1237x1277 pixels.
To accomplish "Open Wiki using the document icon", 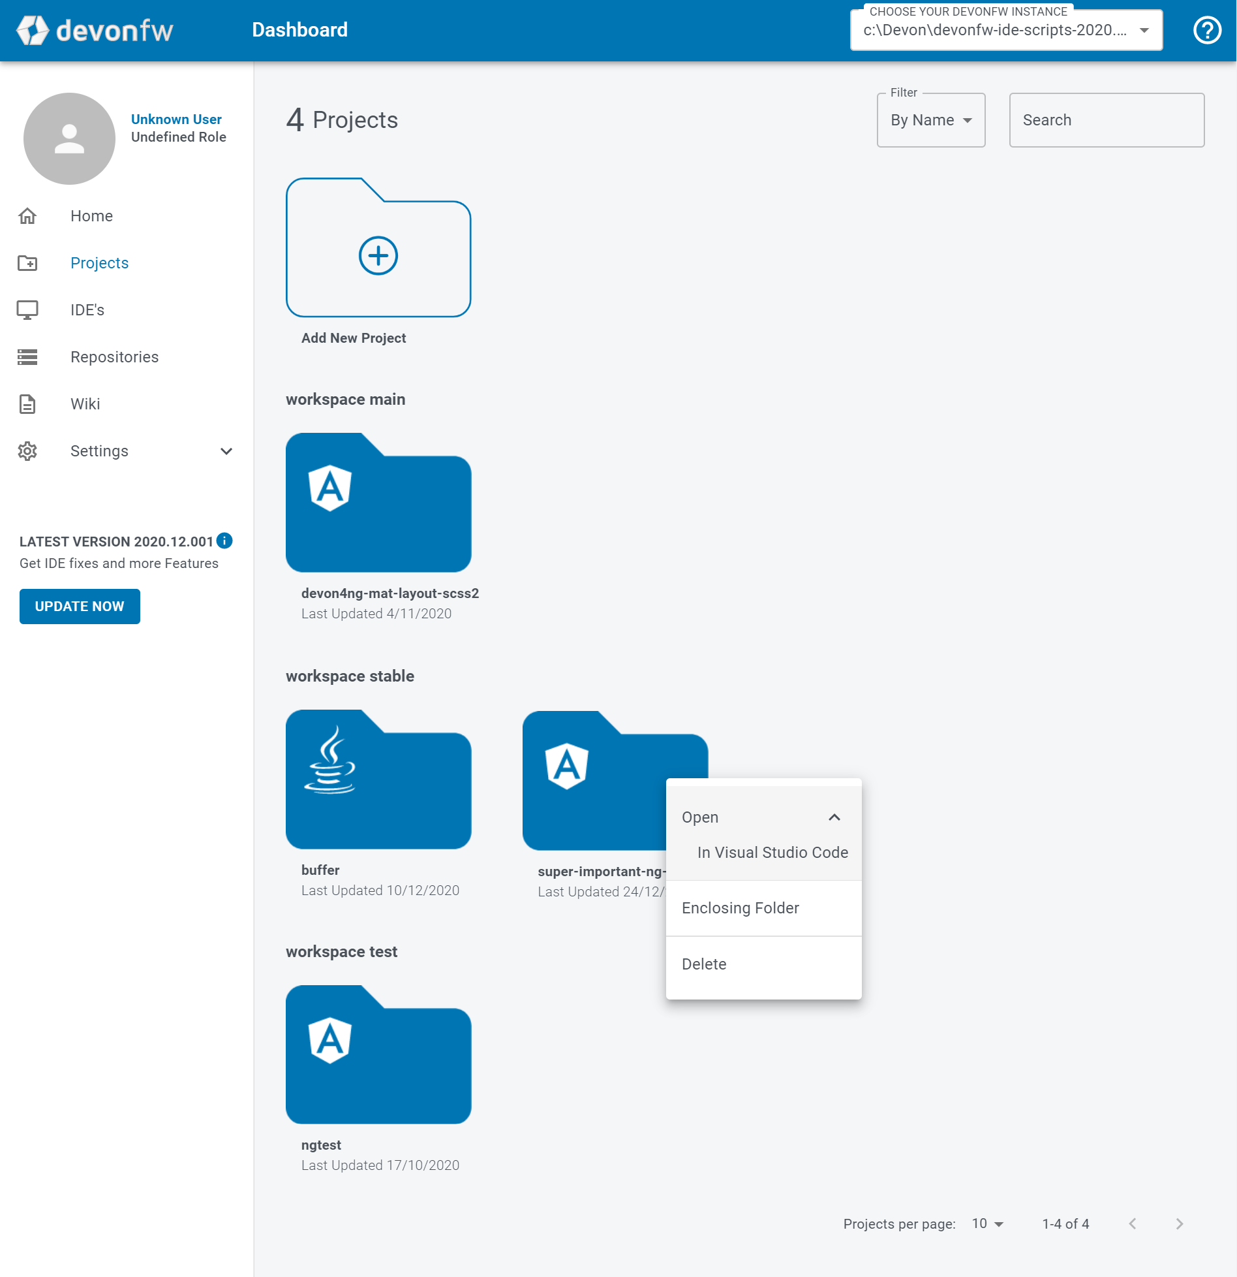I will [x=28, y=403].
